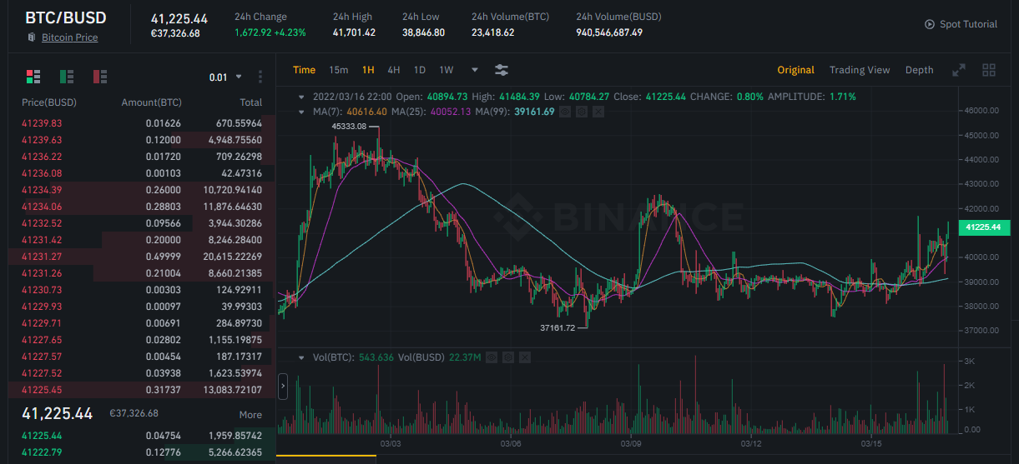Collapse the OHLC candle info row arrow

(301, 97)
